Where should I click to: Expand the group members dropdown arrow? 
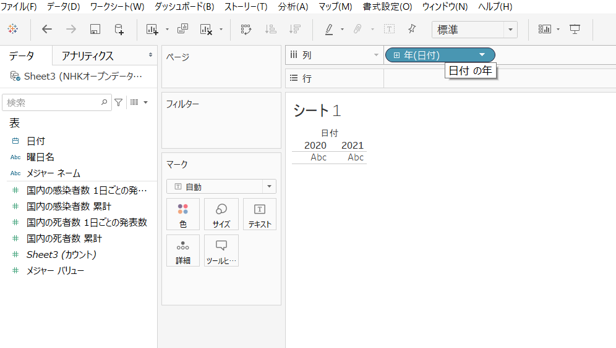(372, 30)
